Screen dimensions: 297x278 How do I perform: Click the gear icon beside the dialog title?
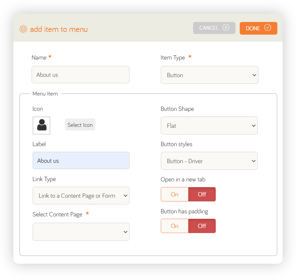coord(23,29)
